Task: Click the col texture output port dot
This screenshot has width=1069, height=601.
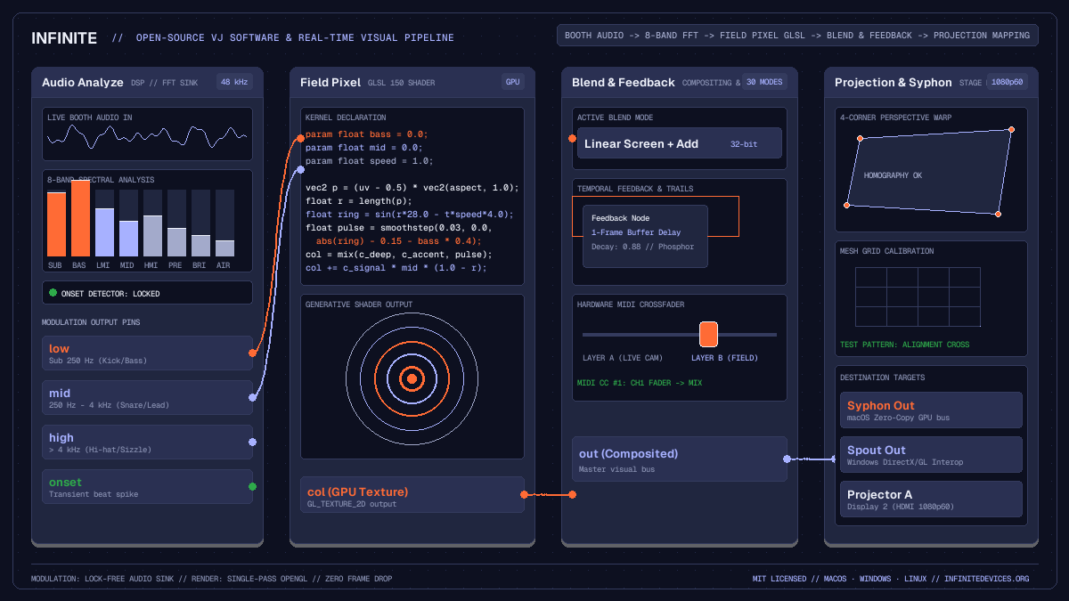Action: (x=524, y=494)
